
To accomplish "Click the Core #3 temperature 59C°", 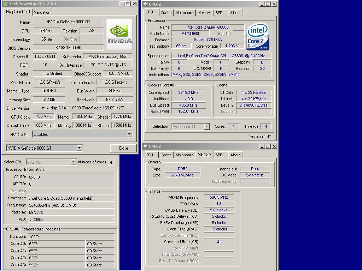I will tap(57, 265).
